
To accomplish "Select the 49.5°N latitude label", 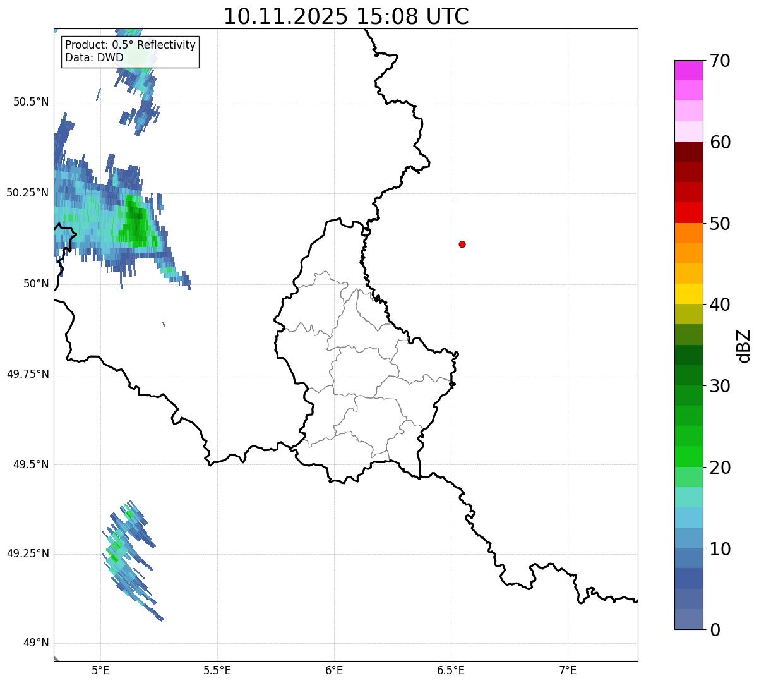I will (x=31, y=464).
